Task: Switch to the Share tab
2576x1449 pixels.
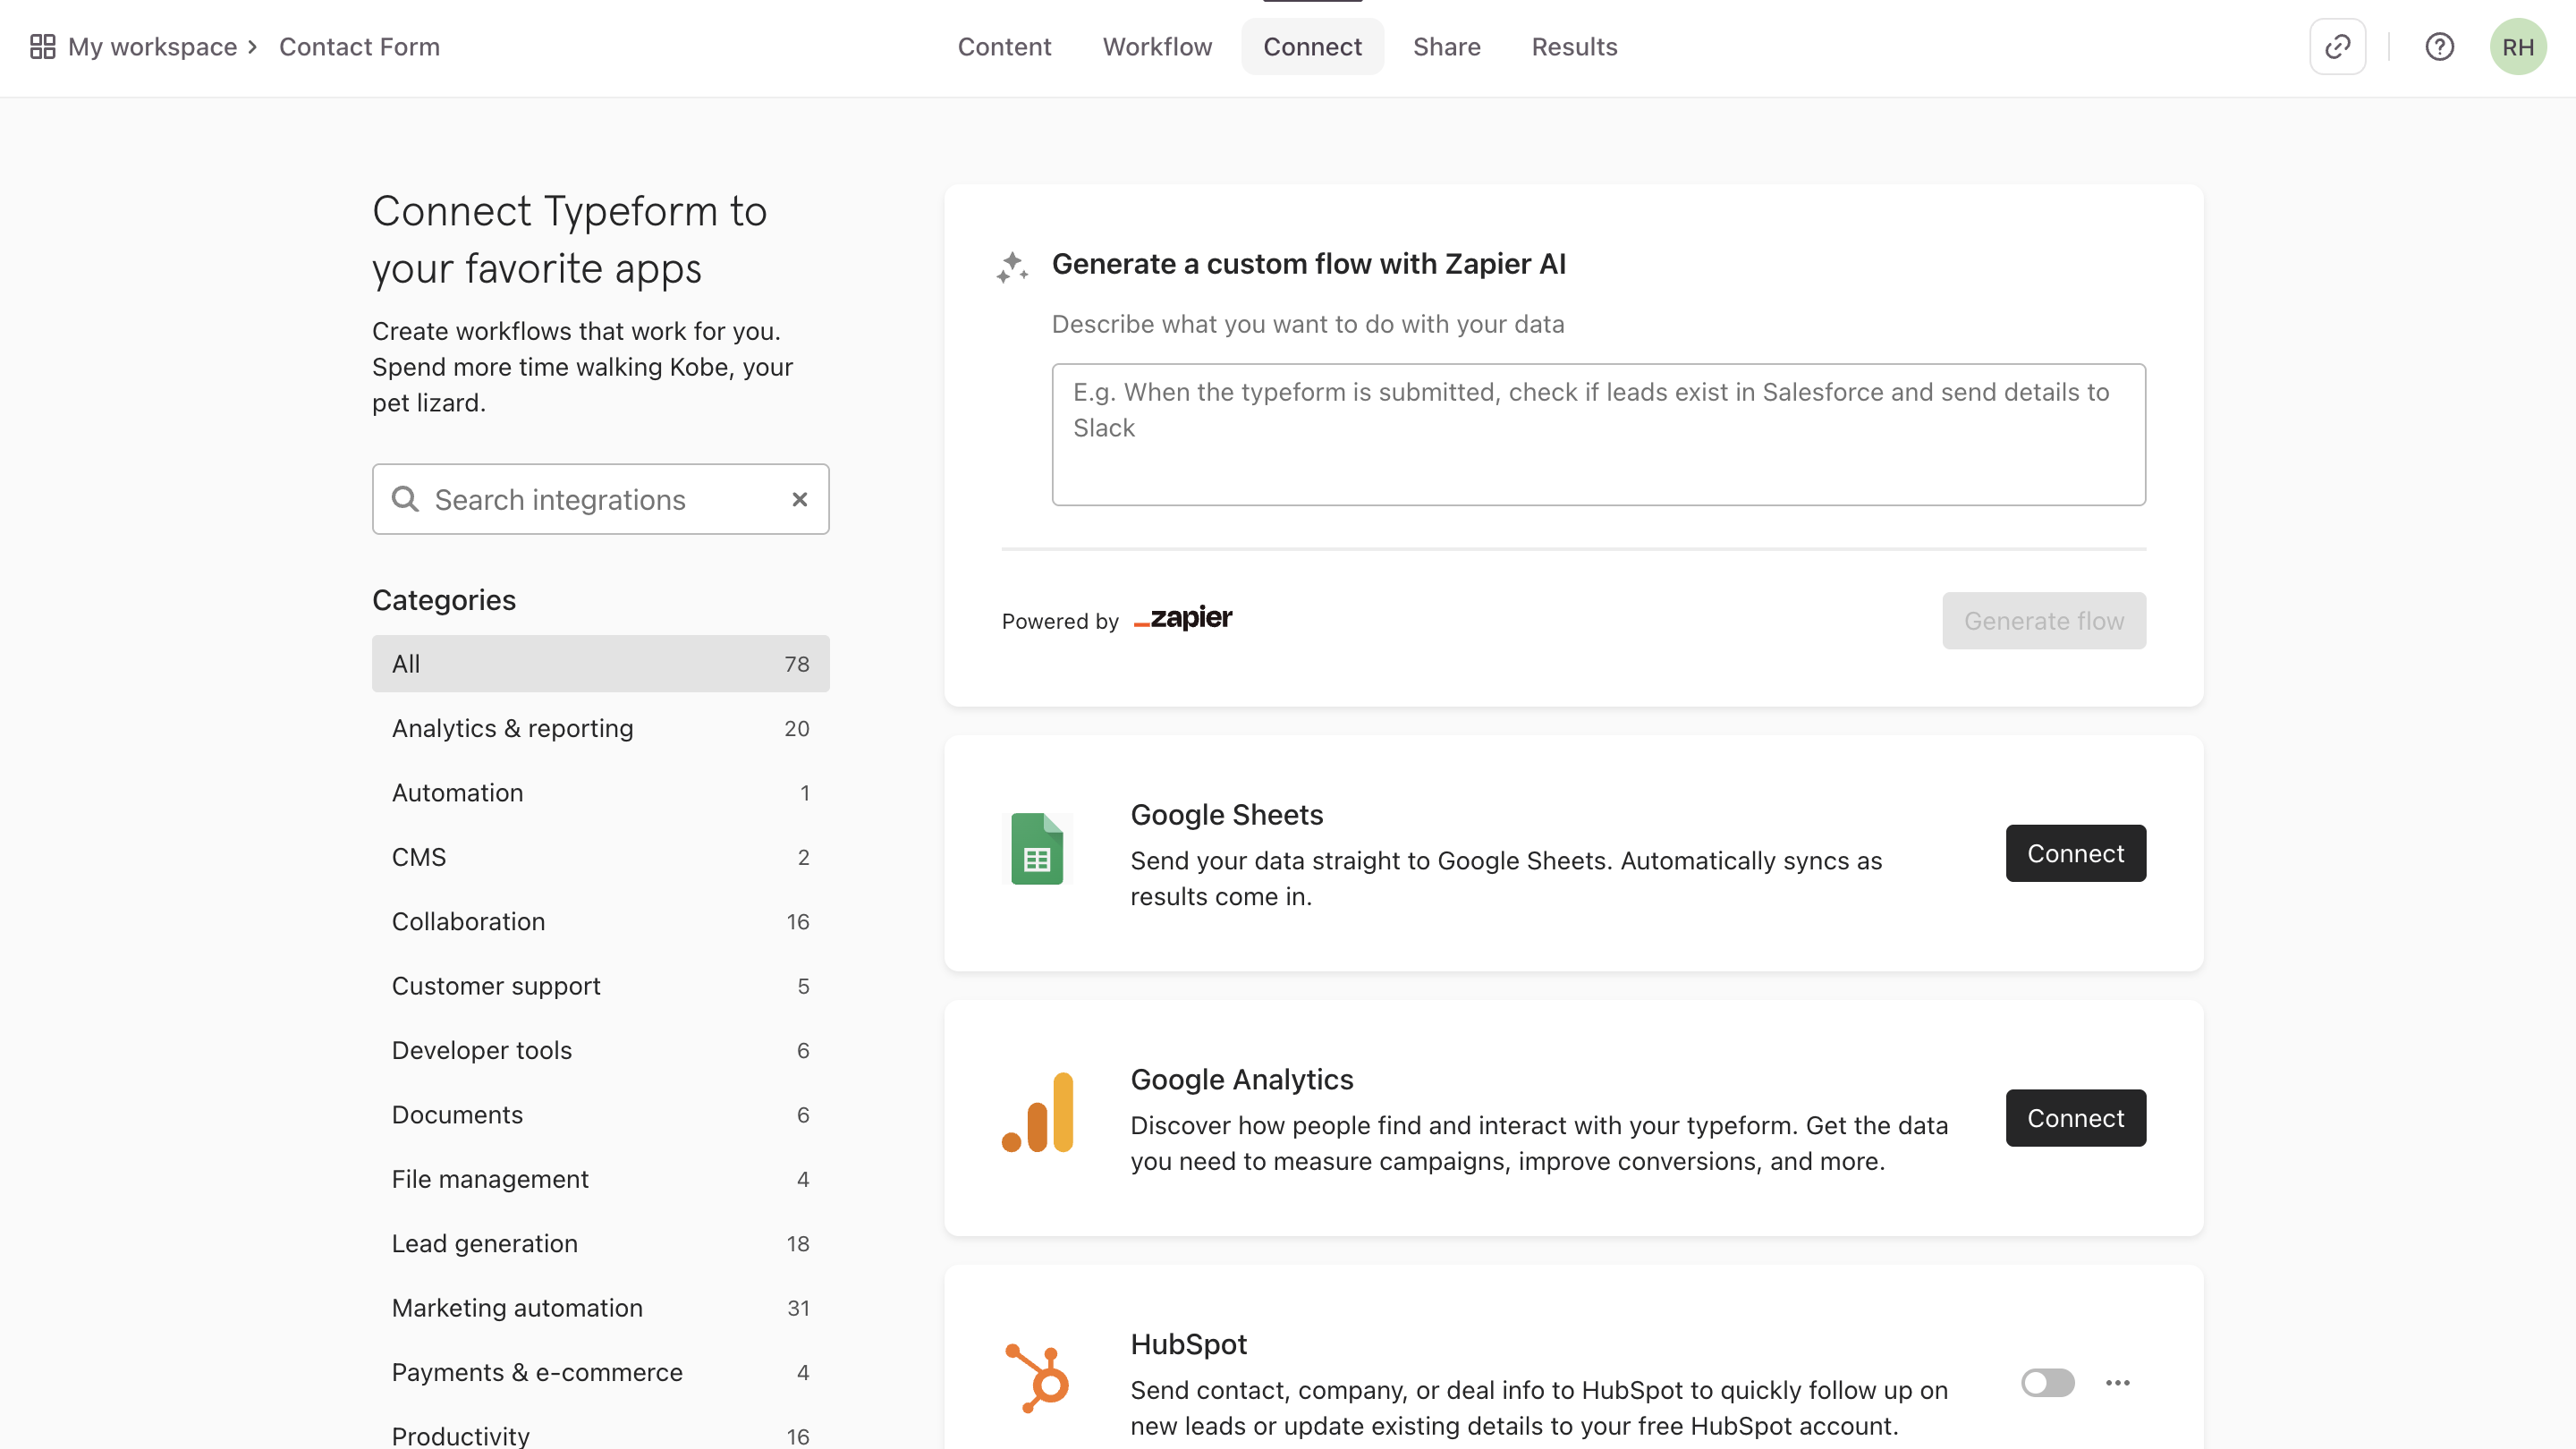Action: click(x=1446, y=47)
